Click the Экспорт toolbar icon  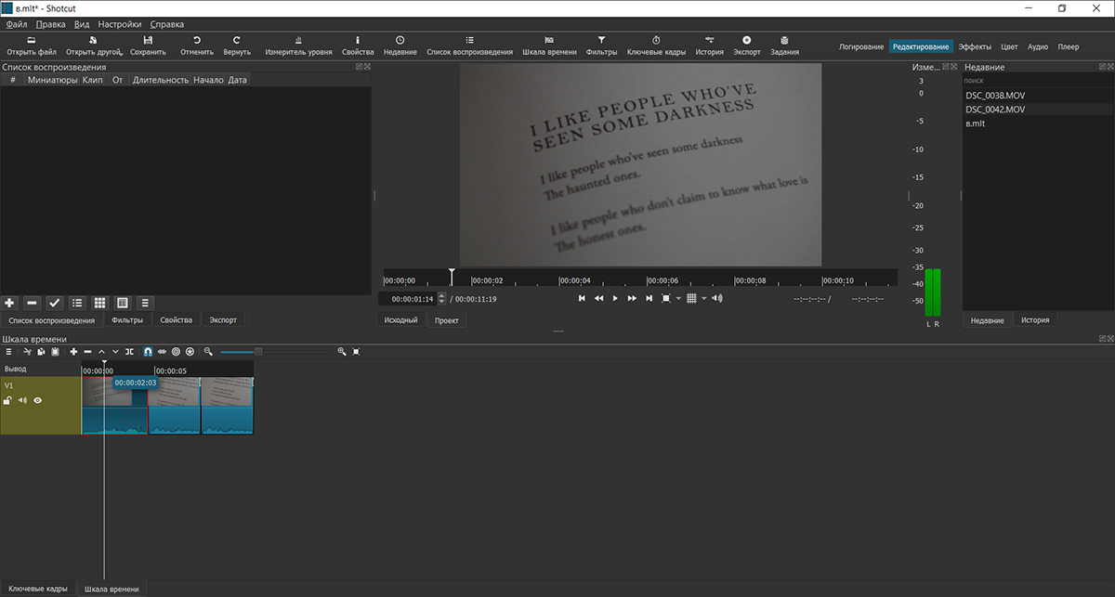(x=746, y=45)
